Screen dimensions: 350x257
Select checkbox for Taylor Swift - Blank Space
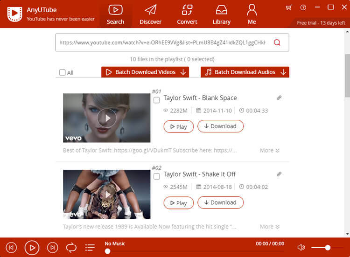click(157, 100)
